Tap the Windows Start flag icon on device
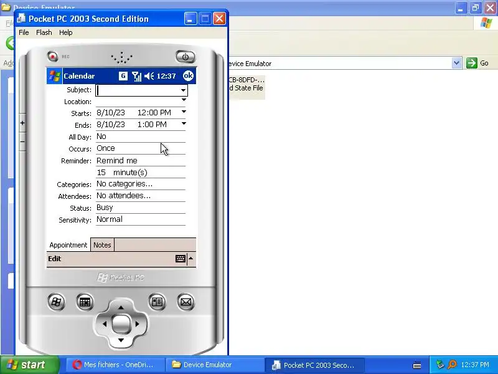This screenshot has width=498, height=374. 55,76
